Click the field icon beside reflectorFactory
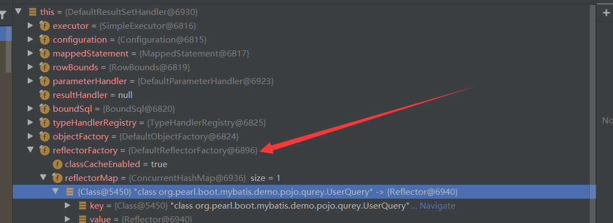613x223 pixels. pos(44,151)
